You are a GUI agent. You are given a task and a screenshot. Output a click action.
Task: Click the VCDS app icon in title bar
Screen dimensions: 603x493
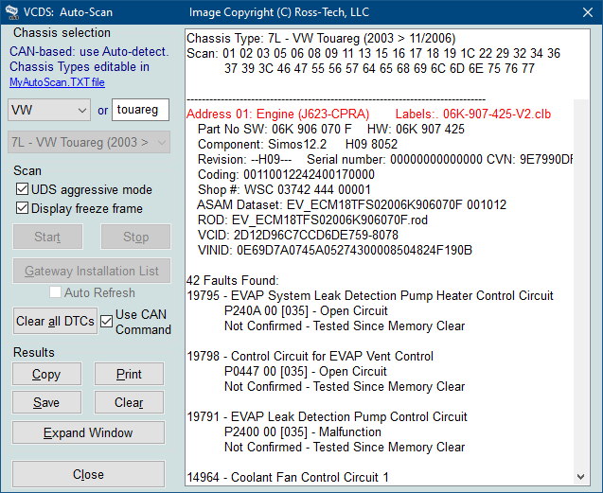pyautogui.click(x=12, y=12)
